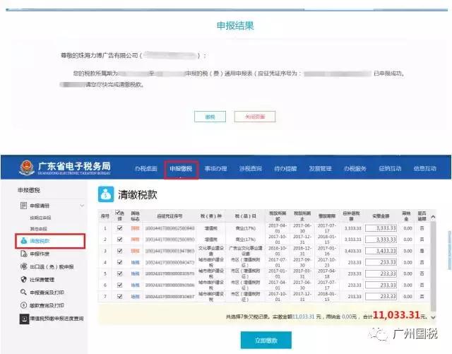Click the 233.33 amount input in row 6
Viewport: 452px width, 354px height.
381,285
